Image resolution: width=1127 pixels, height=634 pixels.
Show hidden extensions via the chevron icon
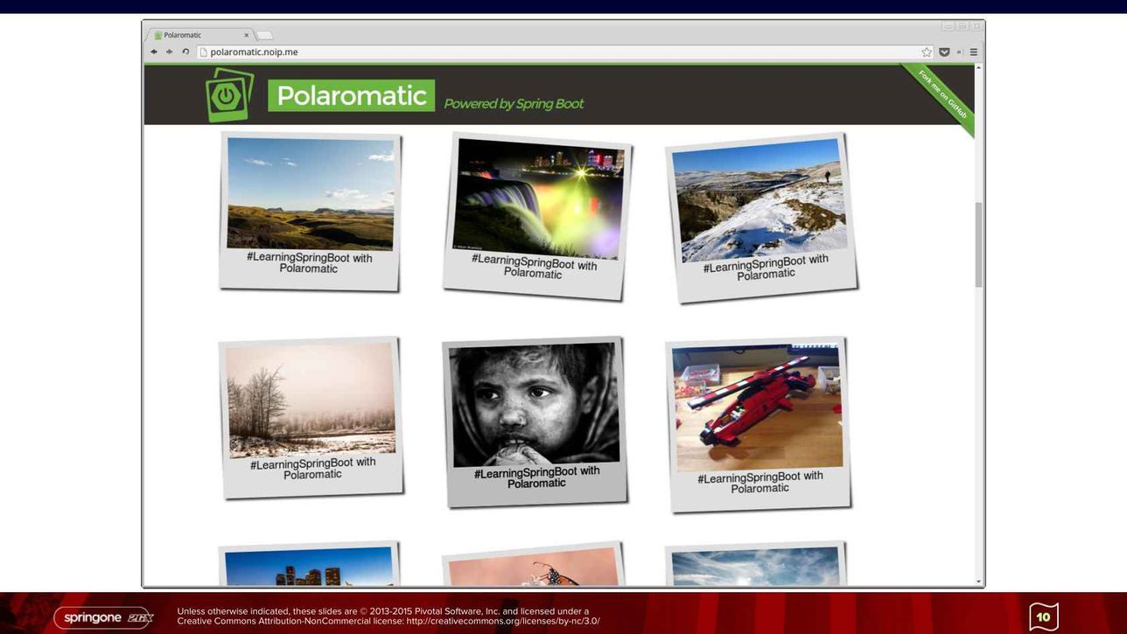pyautogui.click(x=959, y=52)
